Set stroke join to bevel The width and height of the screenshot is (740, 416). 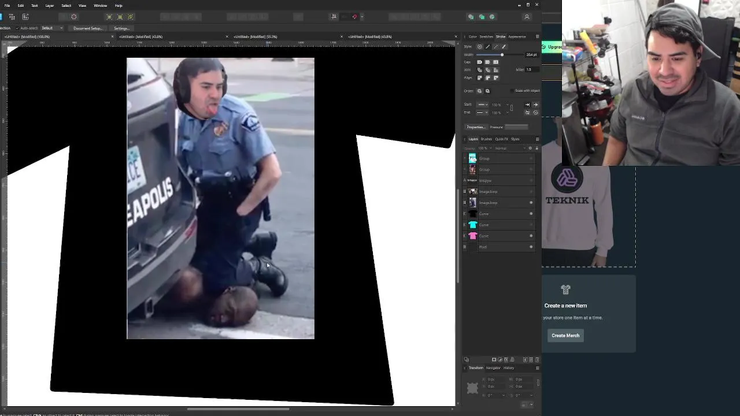487,70
